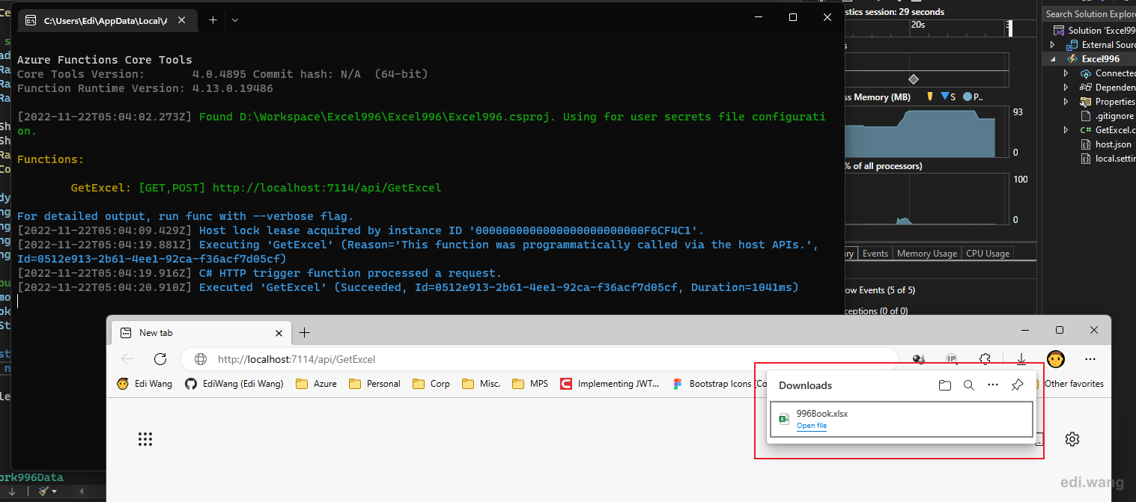1136x502 pixels.
Task: Select .gitignore in Solution Explorer
Action: (x=1114, y=116)
